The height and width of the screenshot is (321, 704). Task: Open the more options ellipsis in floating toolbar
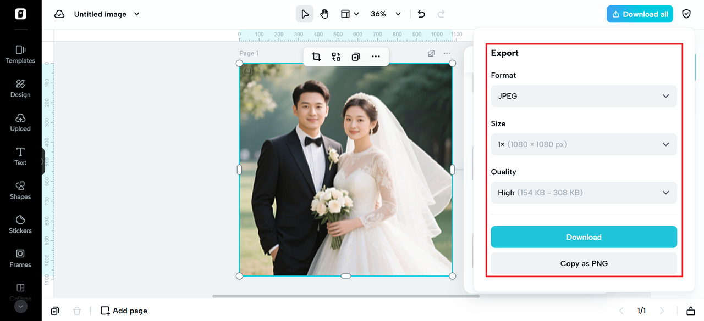pos(376,57)
